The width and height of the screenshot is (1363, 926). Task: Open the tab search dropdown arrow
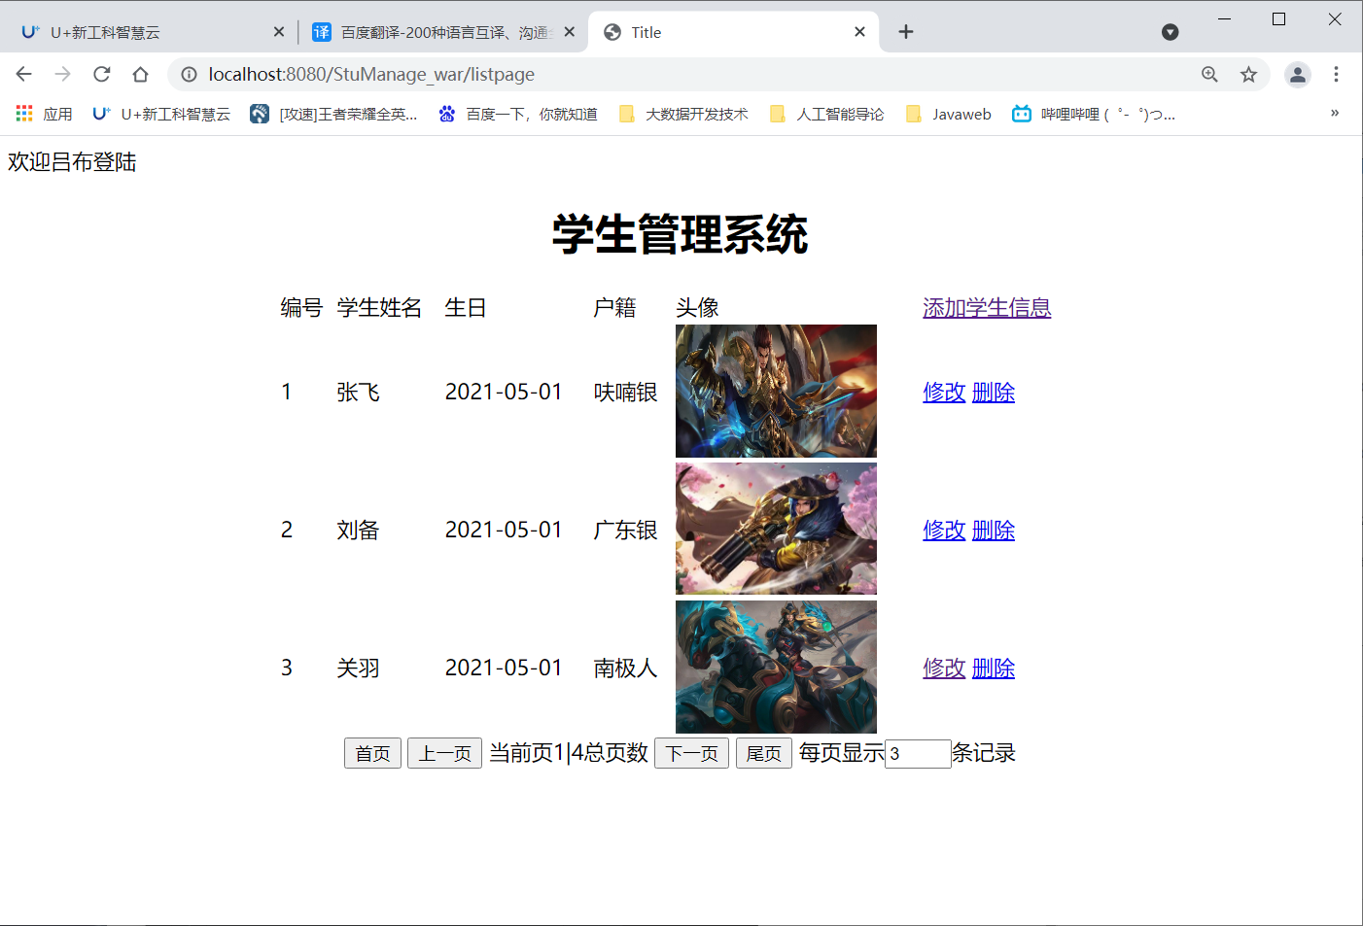1171,32
